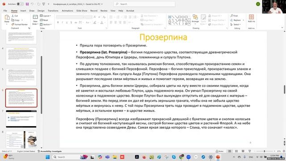The width and height of the screenshot is (286, 161).
Task: Open File Explorer from taskbar
Action: tap(115, 157)
